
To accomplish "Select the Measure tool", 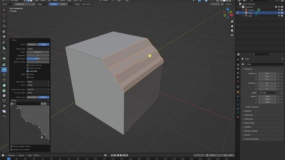I will [x=4, y=48].
